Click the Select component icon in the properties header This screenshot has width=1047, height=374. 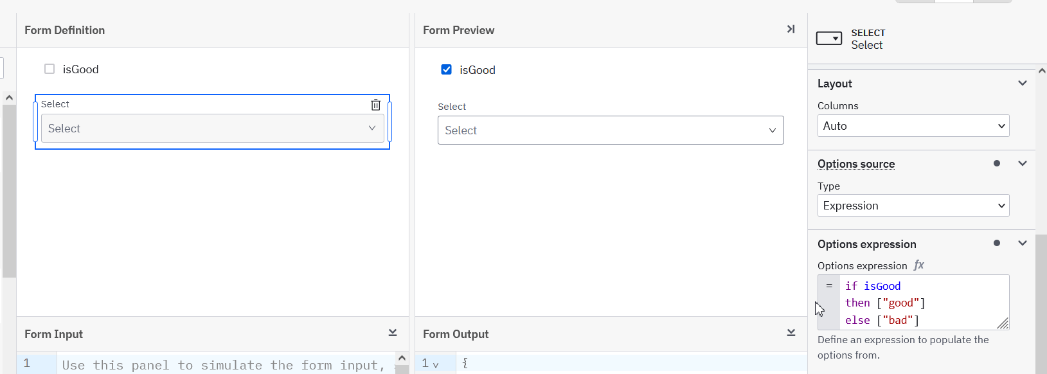click(829, 38)
